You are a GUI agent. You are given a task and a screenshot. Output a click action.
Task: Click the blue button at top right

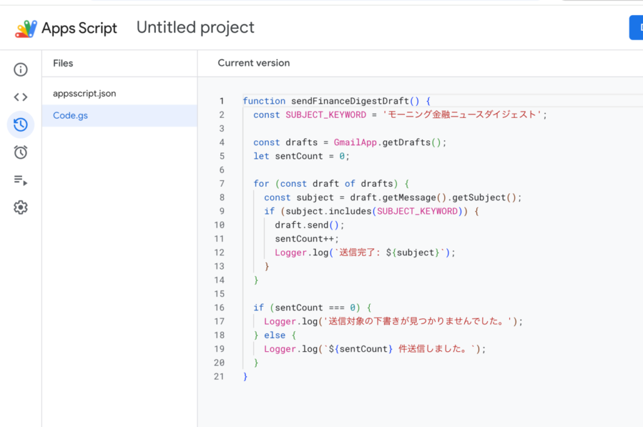pyautogui.click(x=635, y=28)
